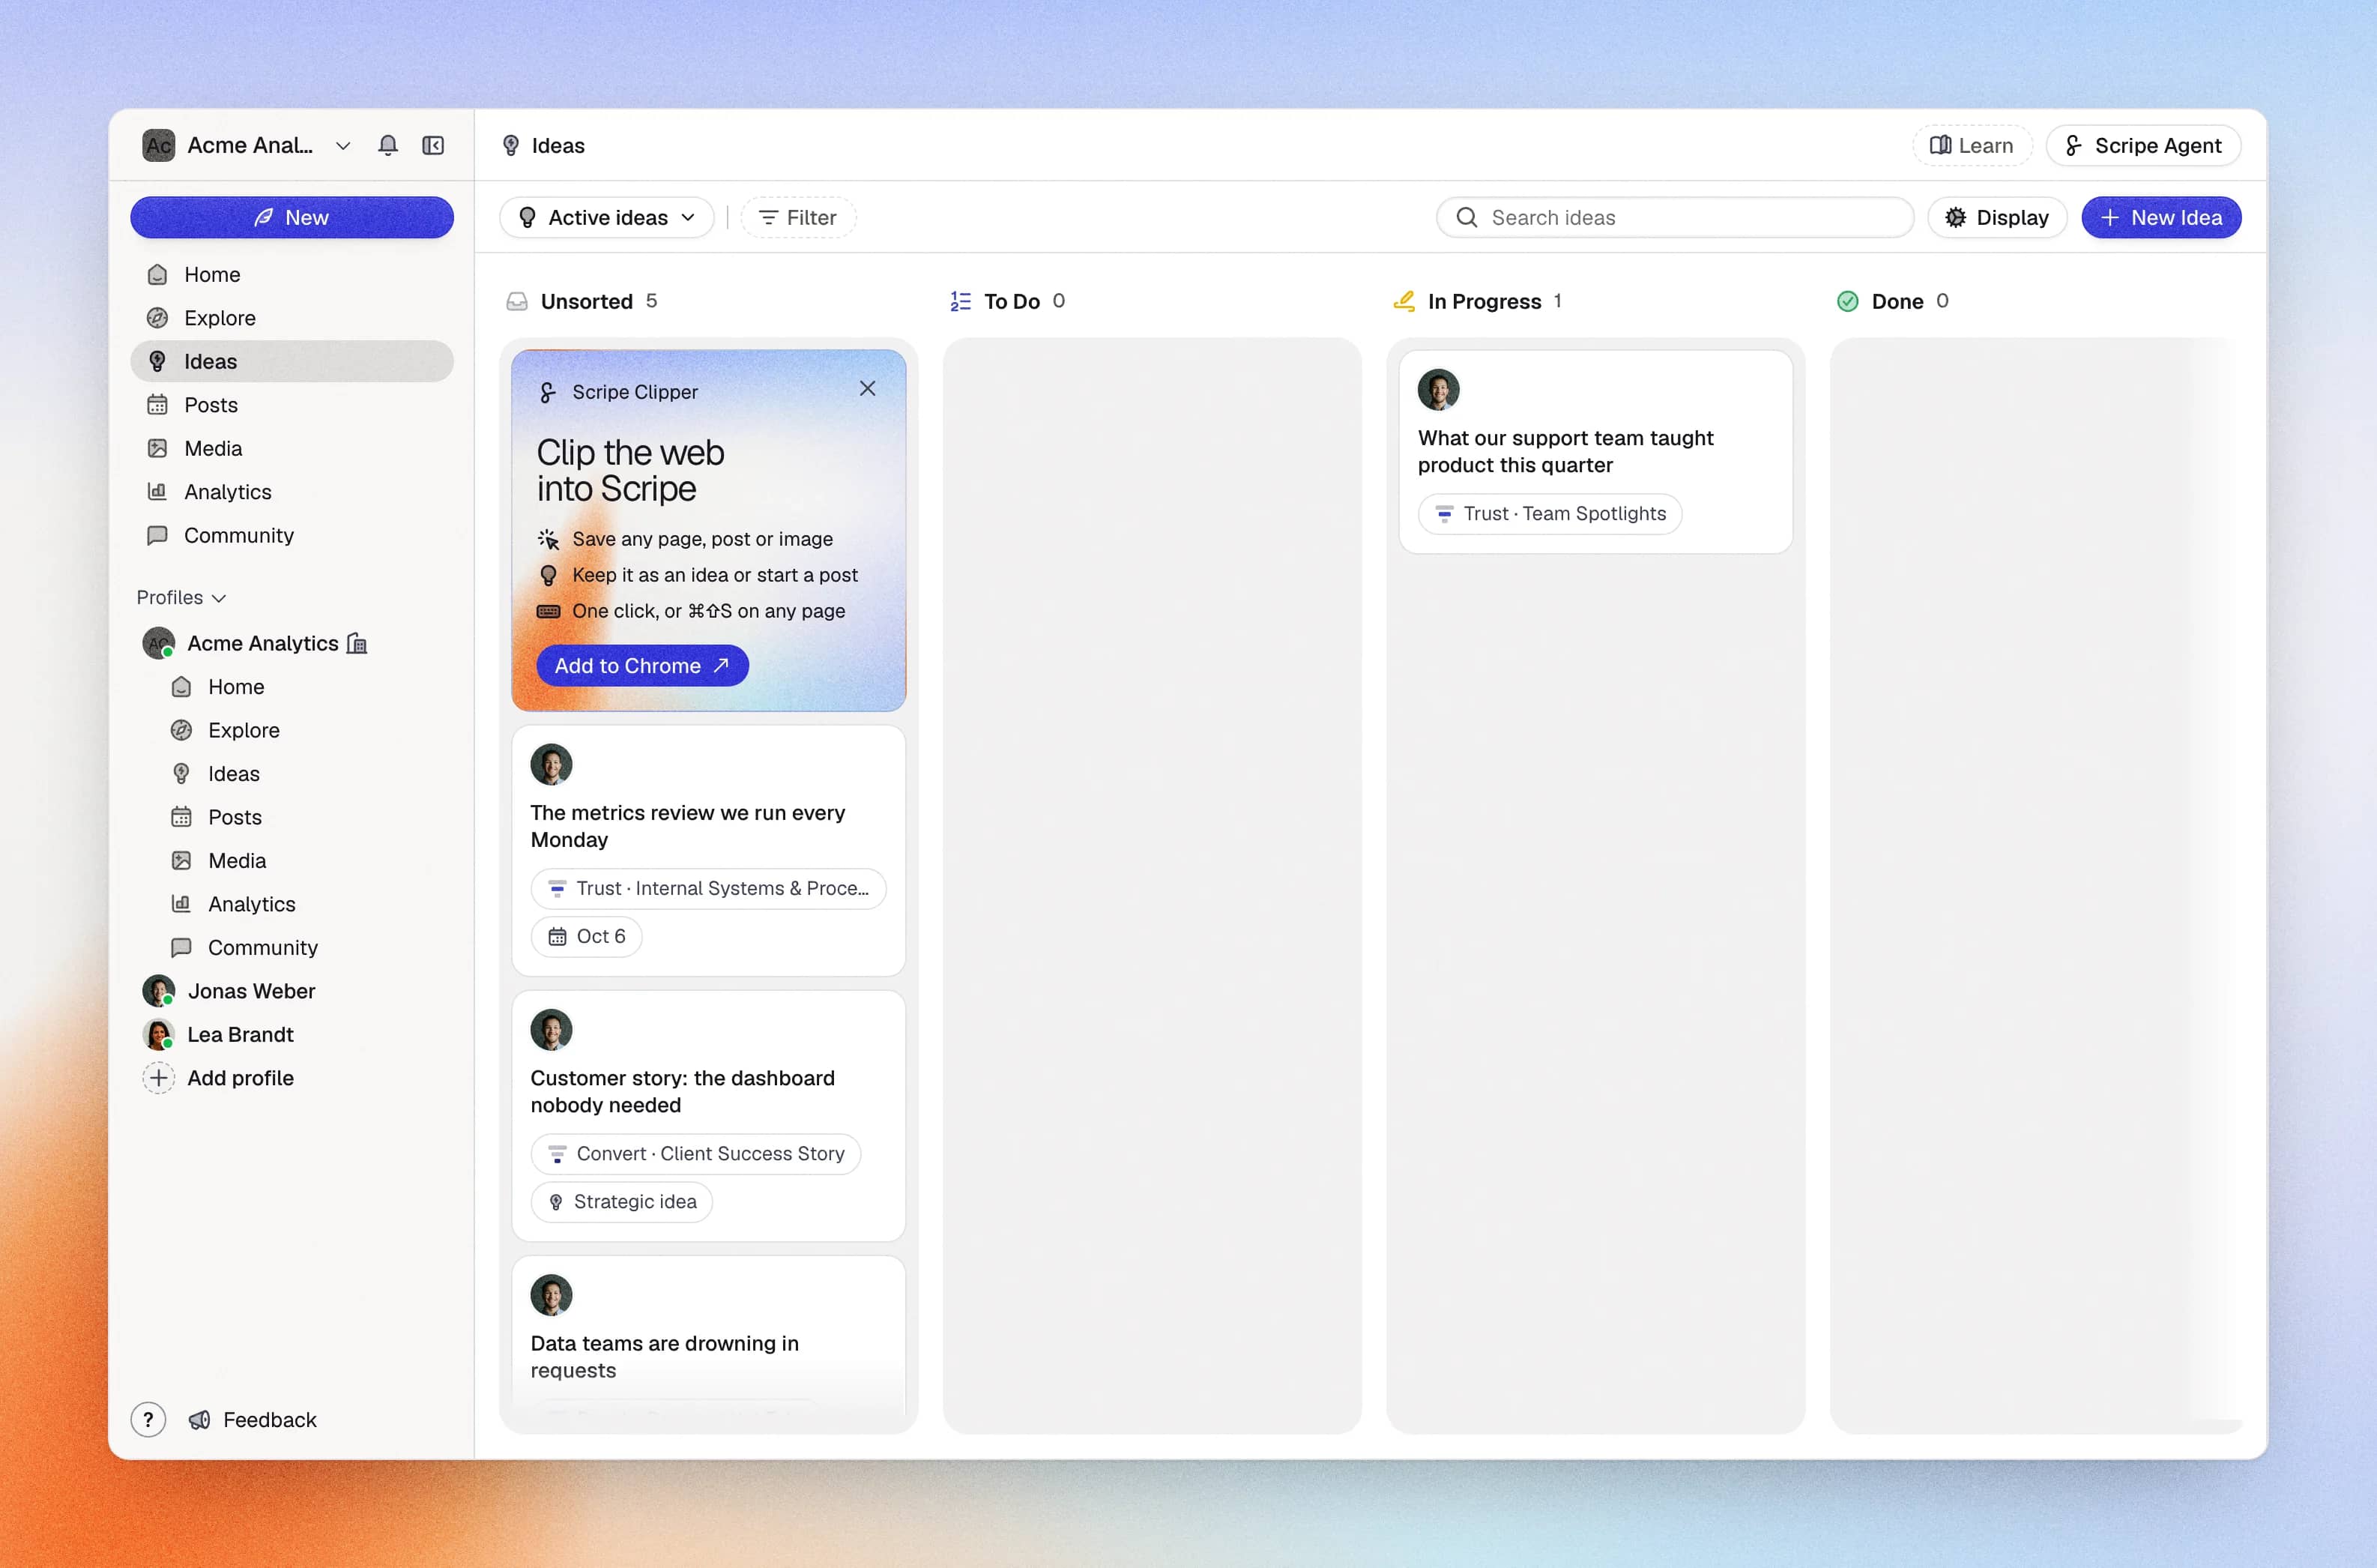Screen dimensions: 2377x1568
Task: Click the Oct 6 date chip
Action: point(587,936)
